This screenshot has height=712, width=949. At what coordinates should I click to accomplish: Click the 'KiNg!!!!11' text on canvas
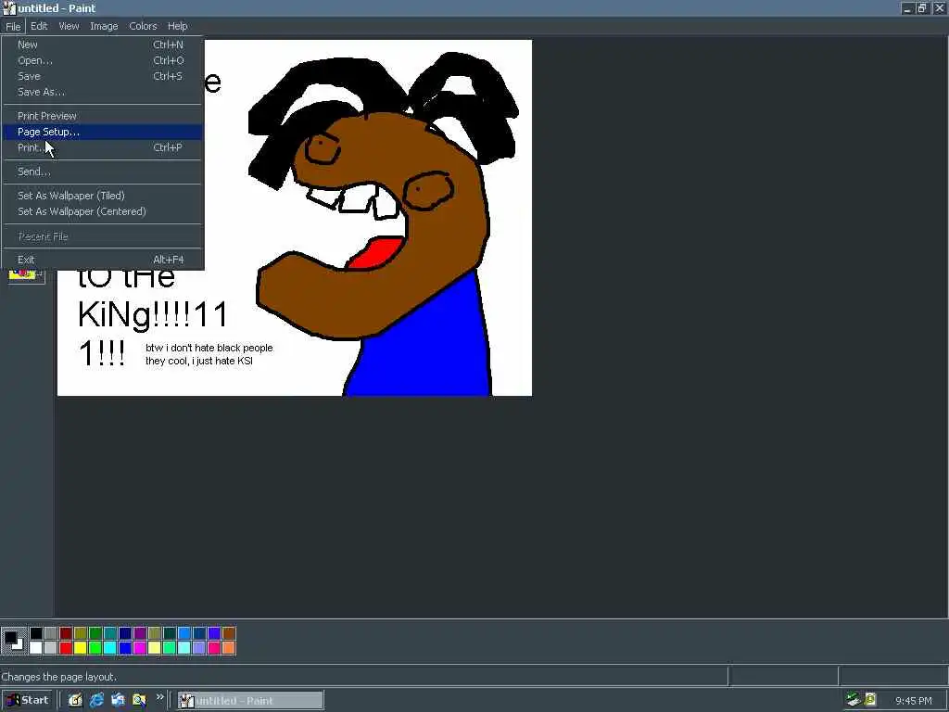coord(153,315)
